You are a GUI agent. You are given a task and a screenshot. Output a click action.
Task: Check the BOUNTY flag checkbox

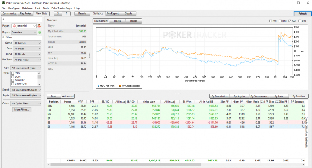(x=13, y=80)
